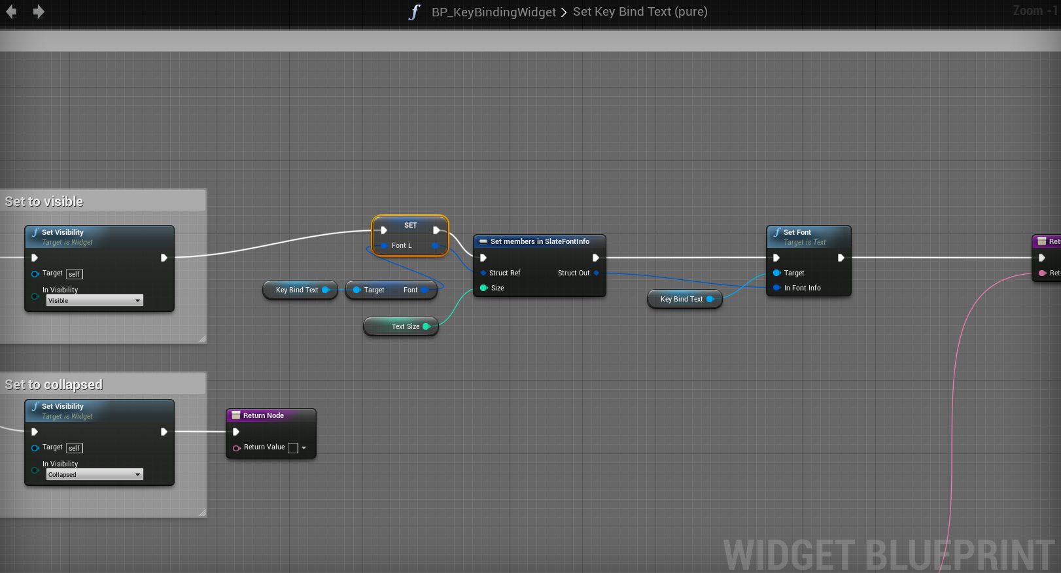
Task: Click the Return Node header icon
Action: pyautogui.click(x=236, y=415)
